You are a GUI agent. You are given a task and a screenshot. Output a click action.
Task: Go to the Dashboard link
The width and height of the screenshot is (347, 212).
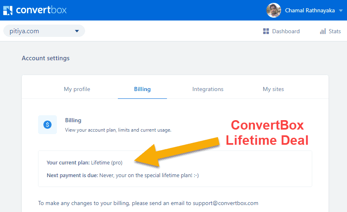286,31
